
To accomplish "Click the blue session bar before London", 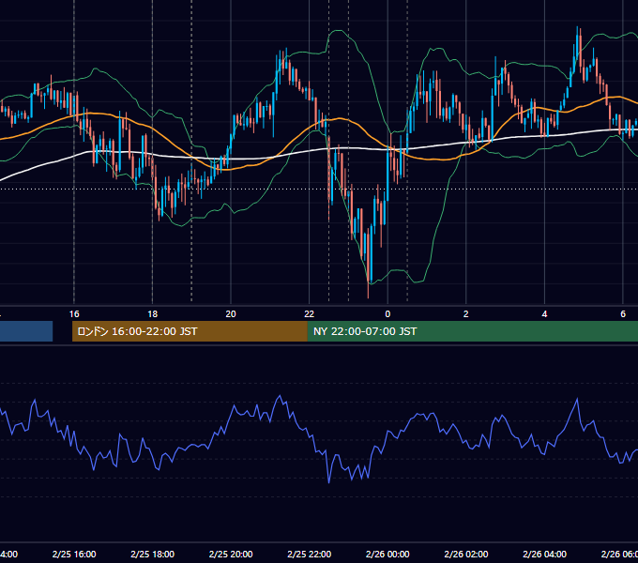I will point(26,331).
